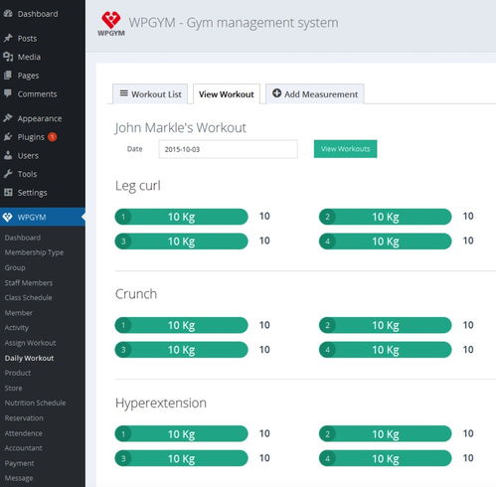Switch to Add Measurement tab
Screen dimensions: 496x487
[315, 94]
